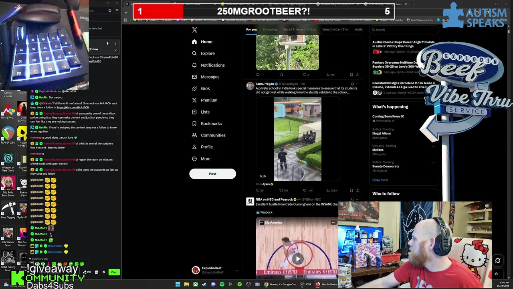
Task: Open NBA on NBC and Peacock profile
Action: point(275,199)
